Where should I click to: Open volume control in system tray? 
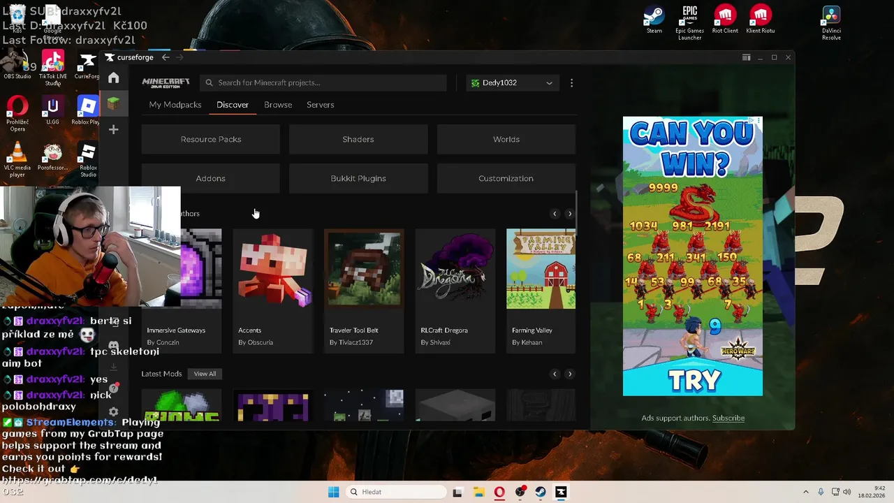847,492
